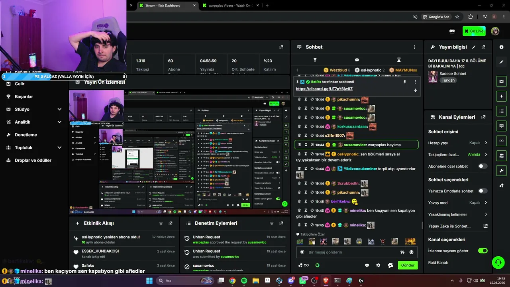
Task: Turn off İzlenme sayısını göster switch
Action: click(x=483, y=251)
